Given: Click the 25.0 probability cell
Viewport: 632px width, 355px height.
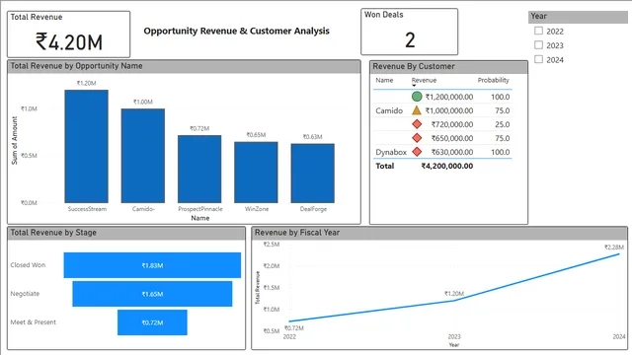Looking at the screenshot, I should [503, 124].
